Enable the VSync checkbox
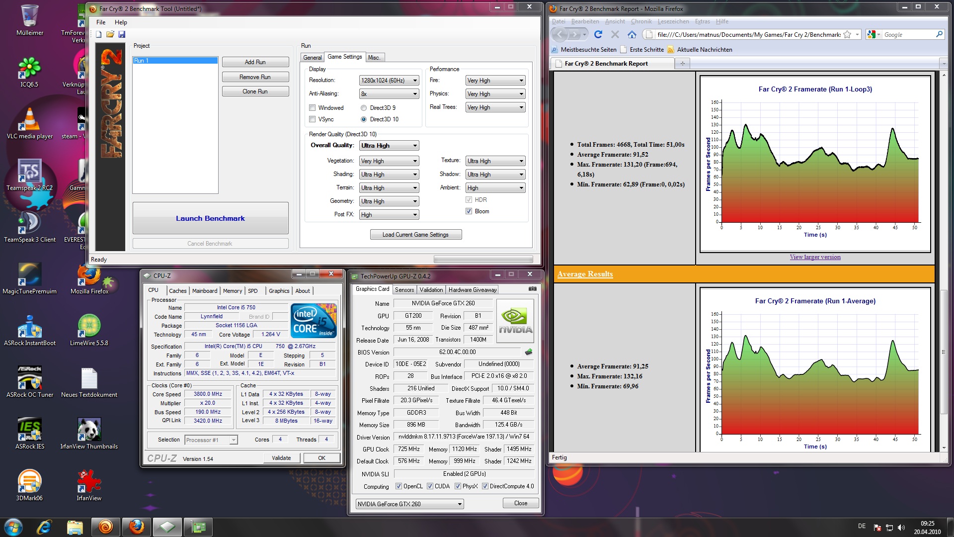954x537 pixels. point(313,119)
